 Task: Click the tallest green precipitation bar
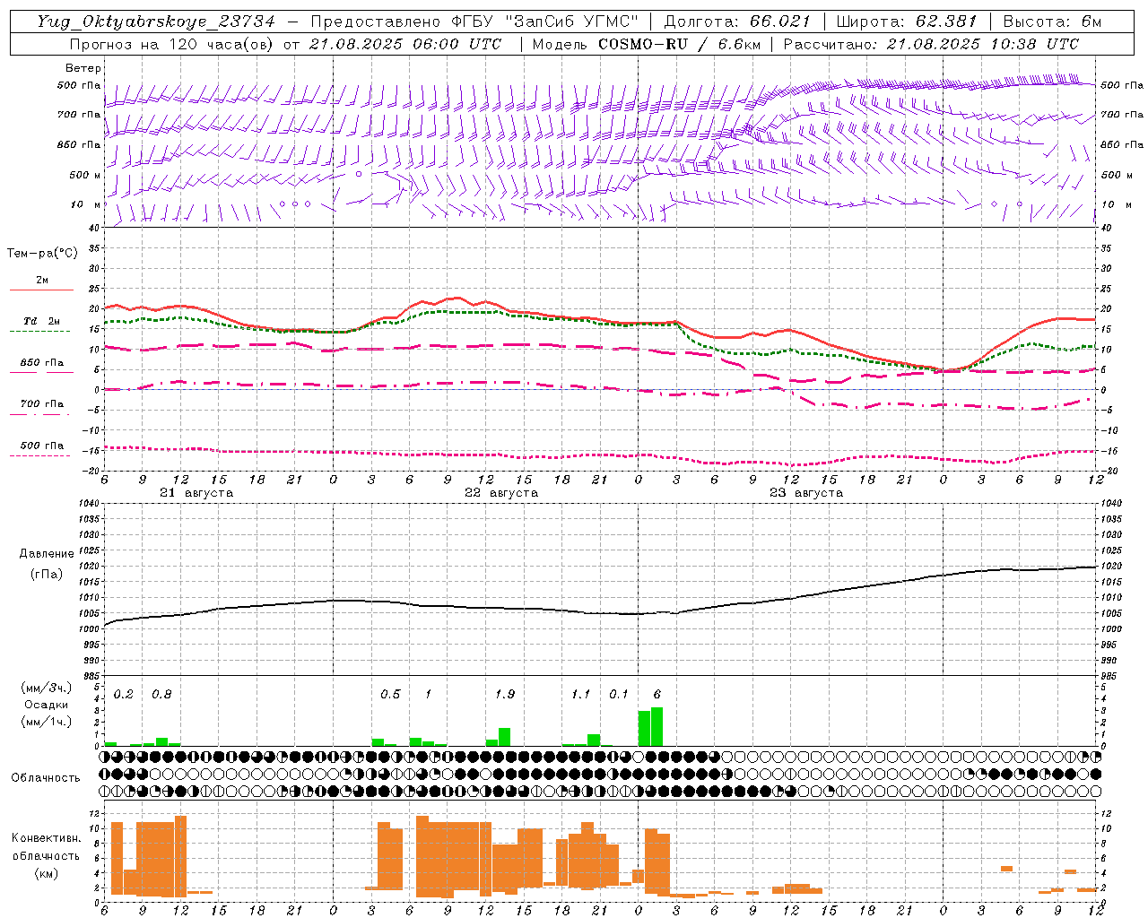(657, 727)
